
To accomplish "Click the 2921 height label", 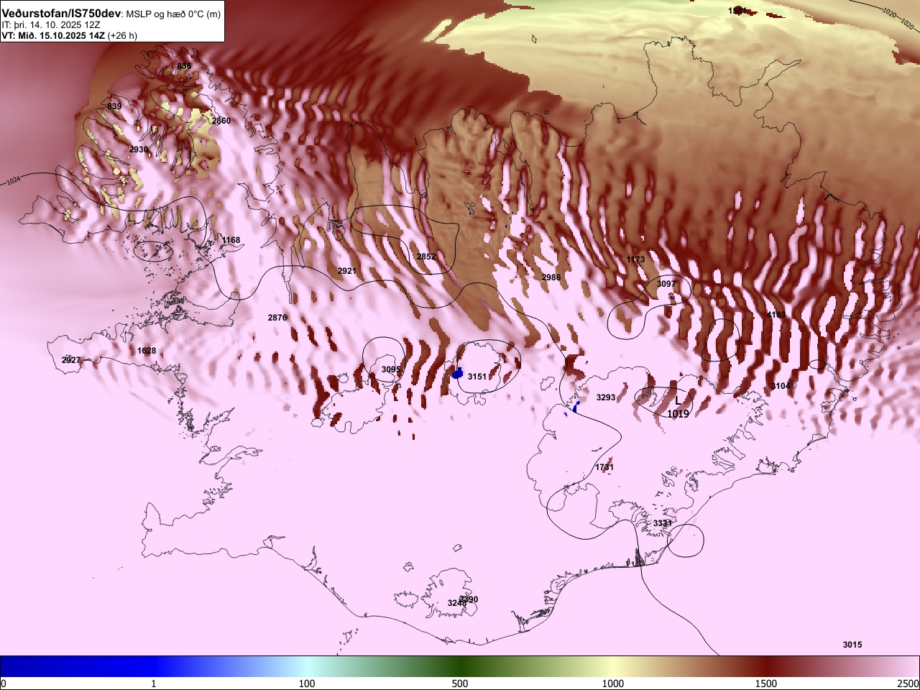I will (347, 271).
